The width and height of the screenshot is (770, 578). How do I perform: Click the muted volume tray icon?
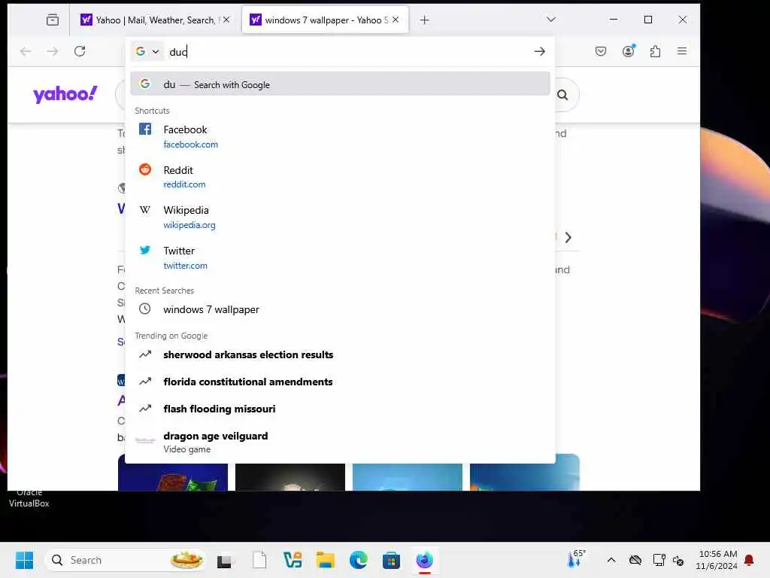pos(678,560)
